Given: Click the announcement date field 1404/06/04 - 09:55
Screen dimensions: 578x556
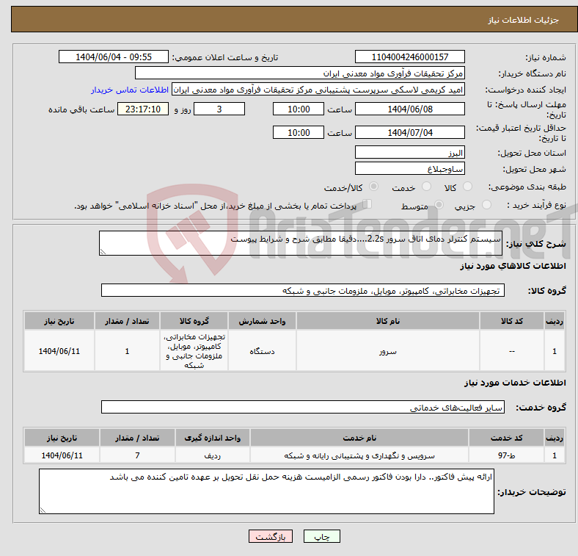Looking at the screenshot, I should 114,57.
